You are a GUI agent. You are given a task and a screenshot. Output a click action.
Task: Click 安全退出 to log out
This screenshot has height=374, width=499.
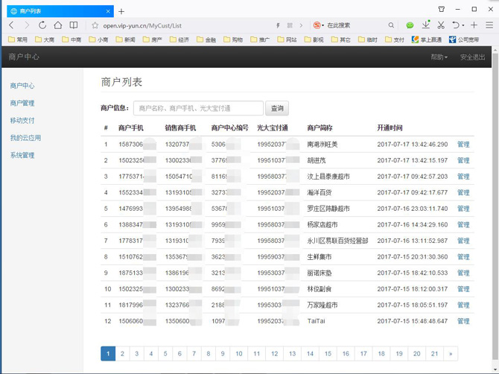click(472, 57)
